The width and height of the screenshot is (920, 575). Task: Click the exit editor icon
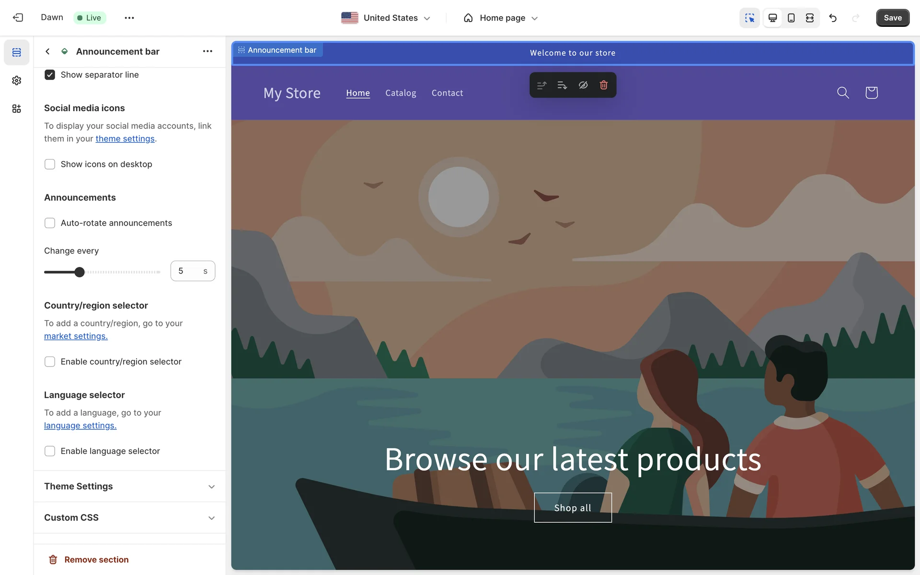click(18, 18)
